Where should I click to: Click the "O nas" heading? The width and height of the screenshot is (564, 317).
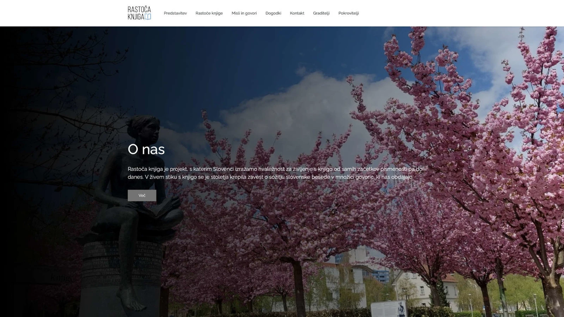point(146,149)
